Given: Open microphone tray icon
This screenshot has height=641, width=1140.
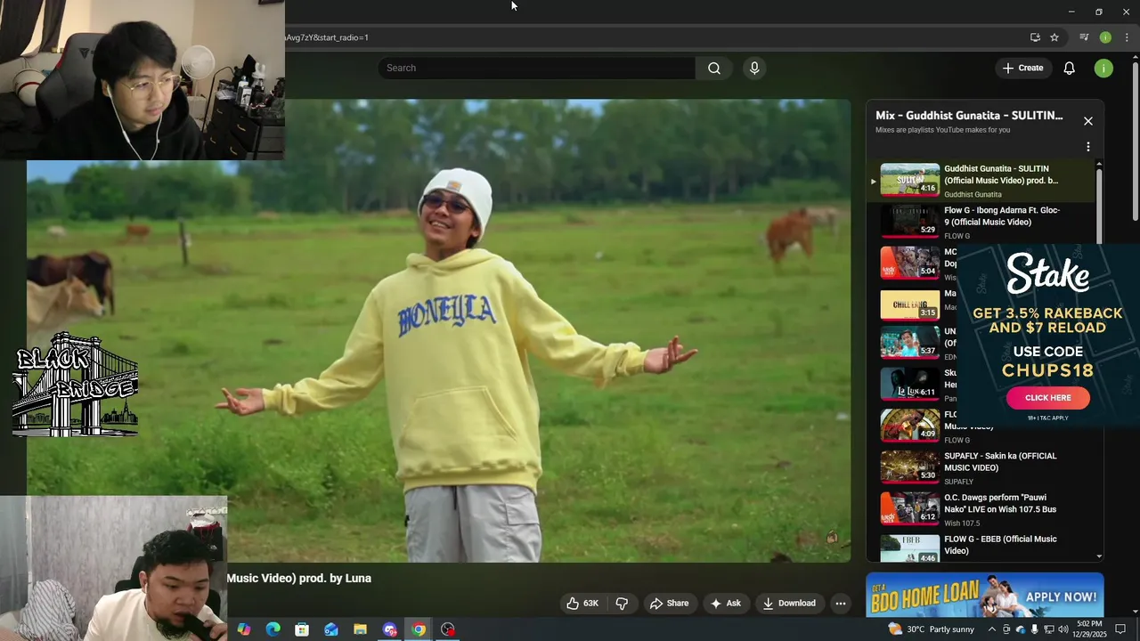Looking at the screenshot, I should pyautogui.click(x=1035, y=629).
